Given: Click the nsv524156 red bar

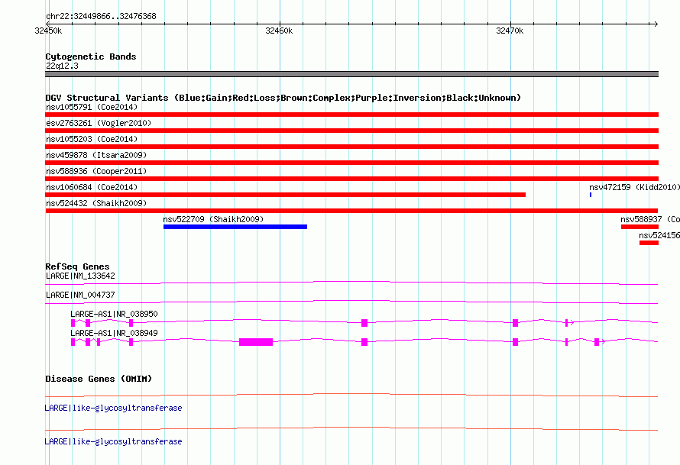Looking at the screenshot, I should point(649,243).
